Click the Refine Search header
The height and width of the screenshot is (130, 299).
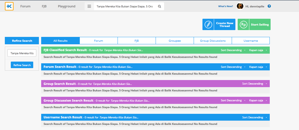[x=22, y=41]
